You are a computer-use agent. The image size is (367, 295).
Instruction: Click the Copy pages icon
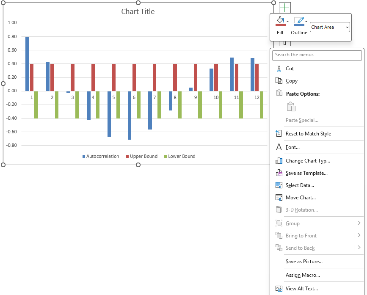click(279, 80)
